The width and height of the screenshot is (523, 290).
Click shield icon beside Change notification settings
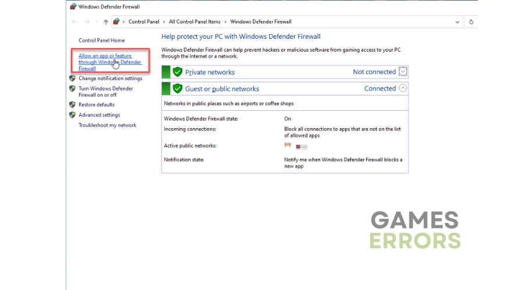pos(73,78)
